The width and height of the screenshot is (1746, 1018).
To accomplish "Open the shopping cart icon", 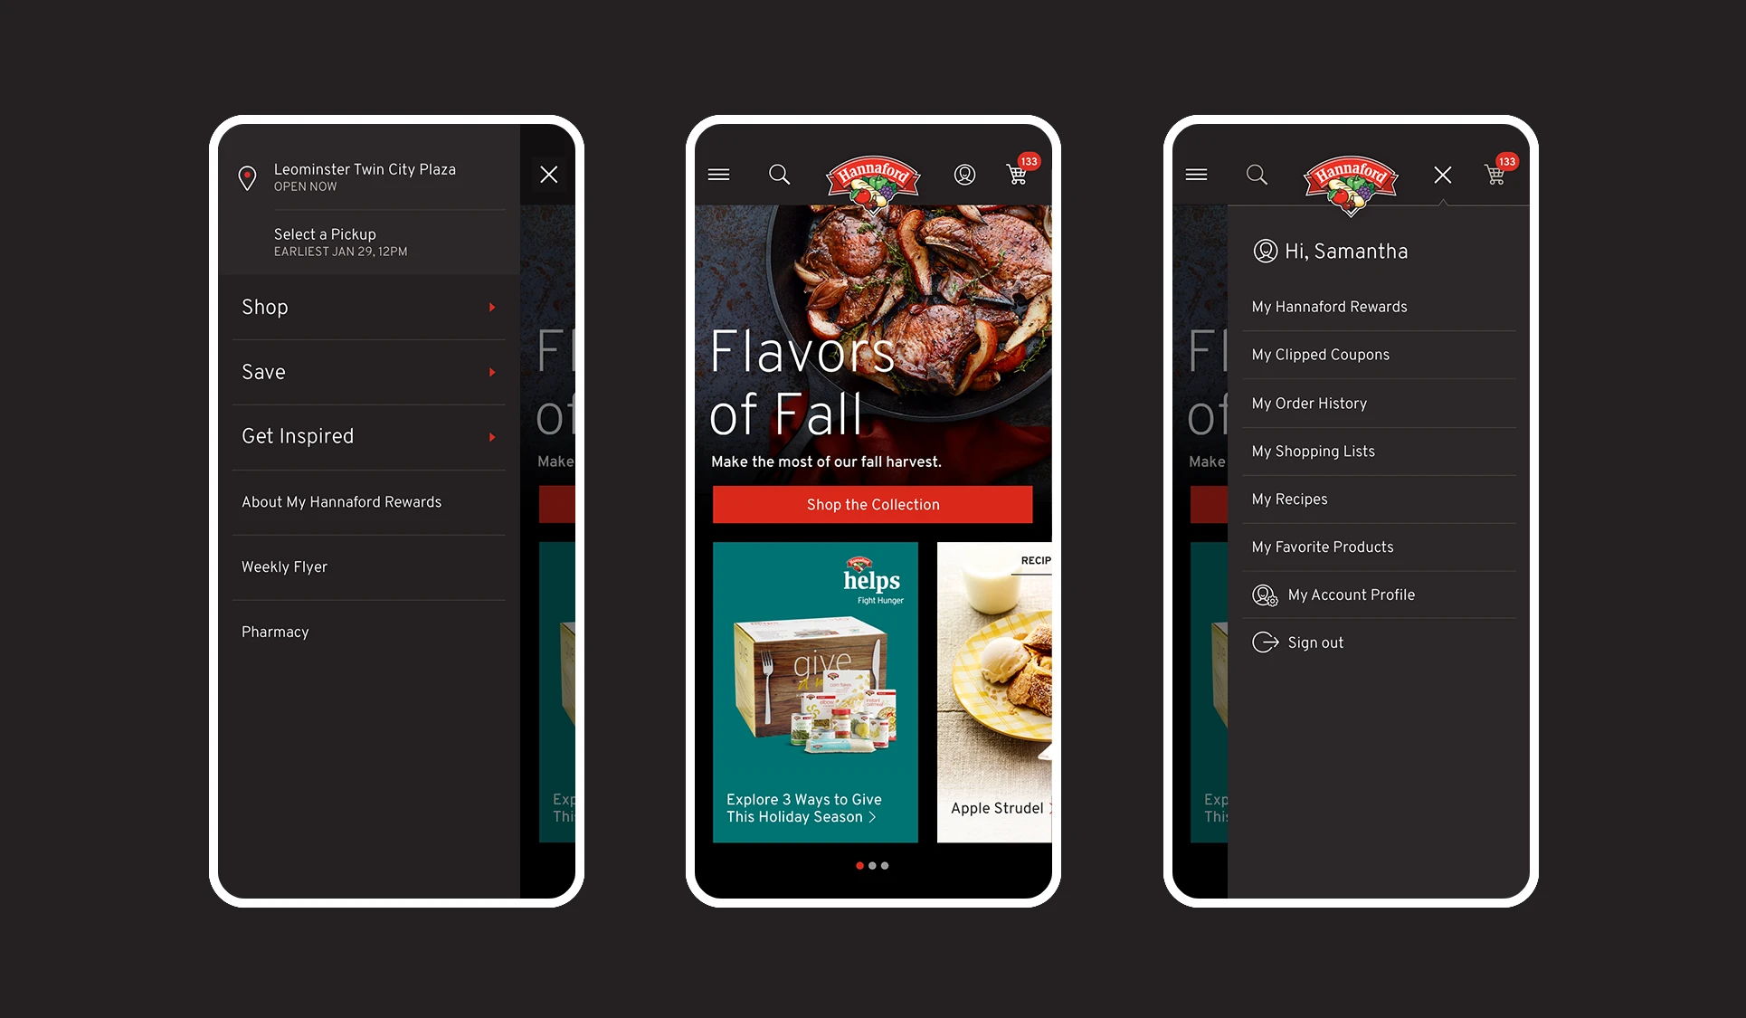I will [x=1019, y=174].
